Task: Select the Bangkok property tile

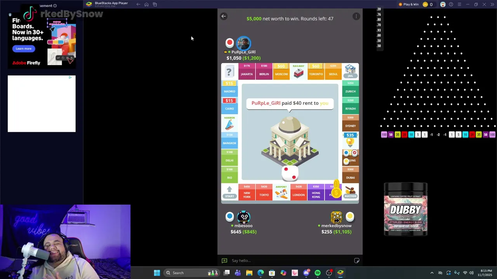Action: pos(229,140)
